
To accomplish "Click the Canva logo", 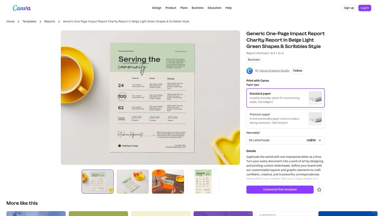I will click(x=21, y=8).
